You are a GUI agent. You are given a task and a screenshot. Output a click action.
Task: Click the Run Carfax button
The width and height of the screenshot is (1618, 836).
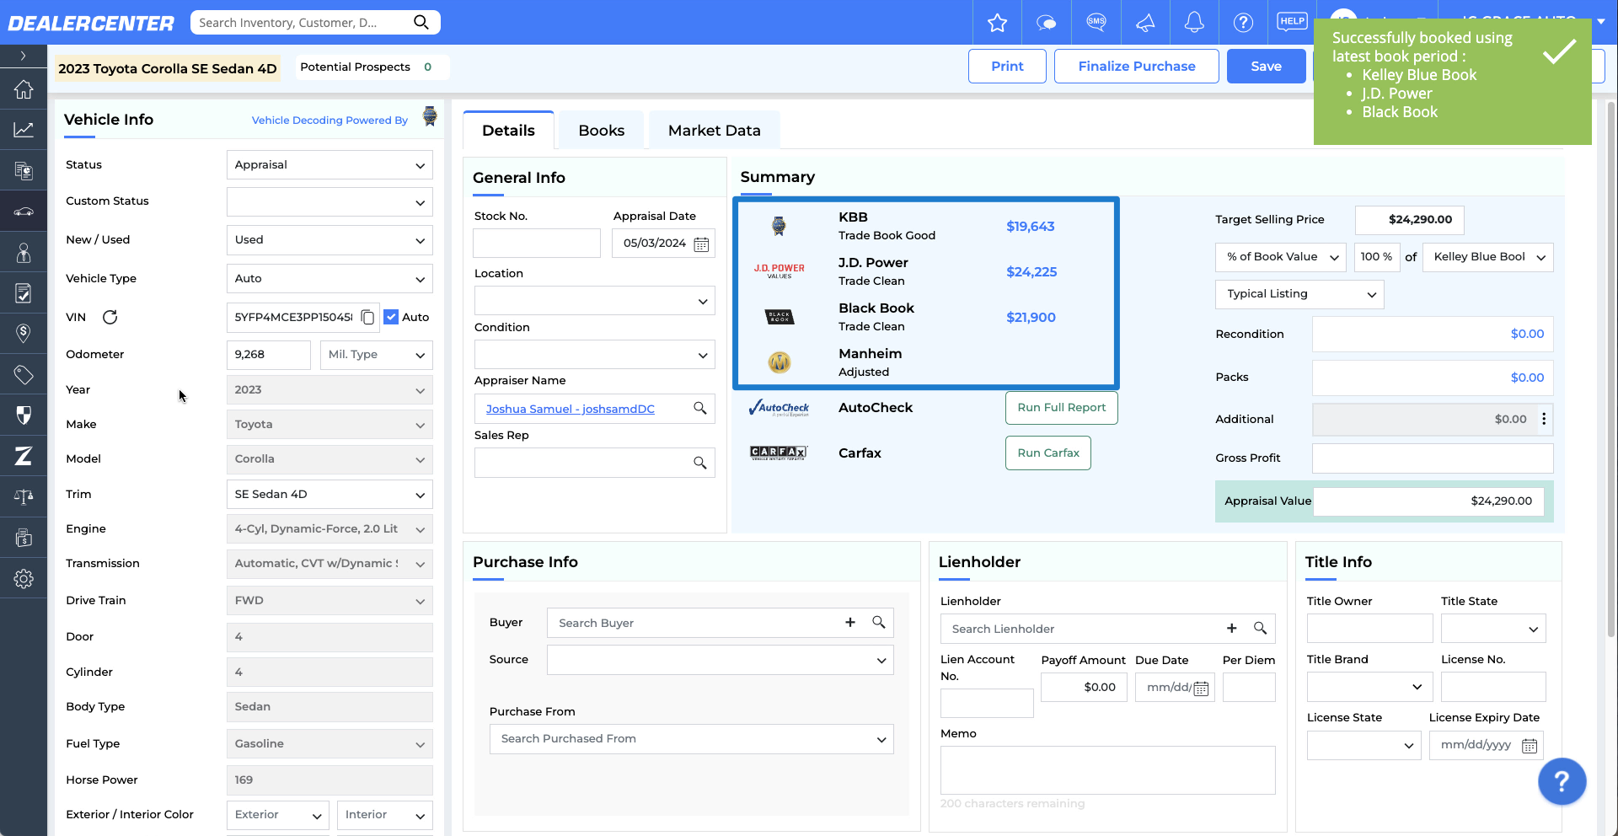coord(1047,453)
